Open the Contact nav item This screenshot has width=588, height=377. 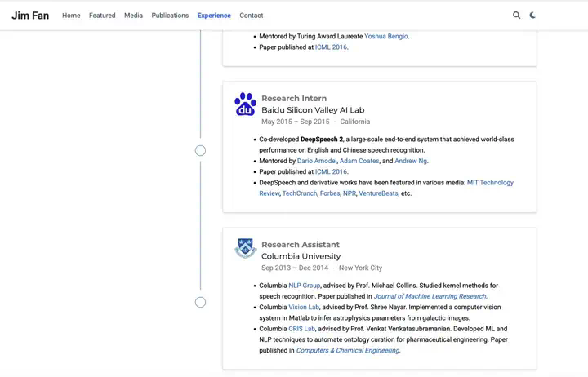pyautogui.click(x=252, y=16)
